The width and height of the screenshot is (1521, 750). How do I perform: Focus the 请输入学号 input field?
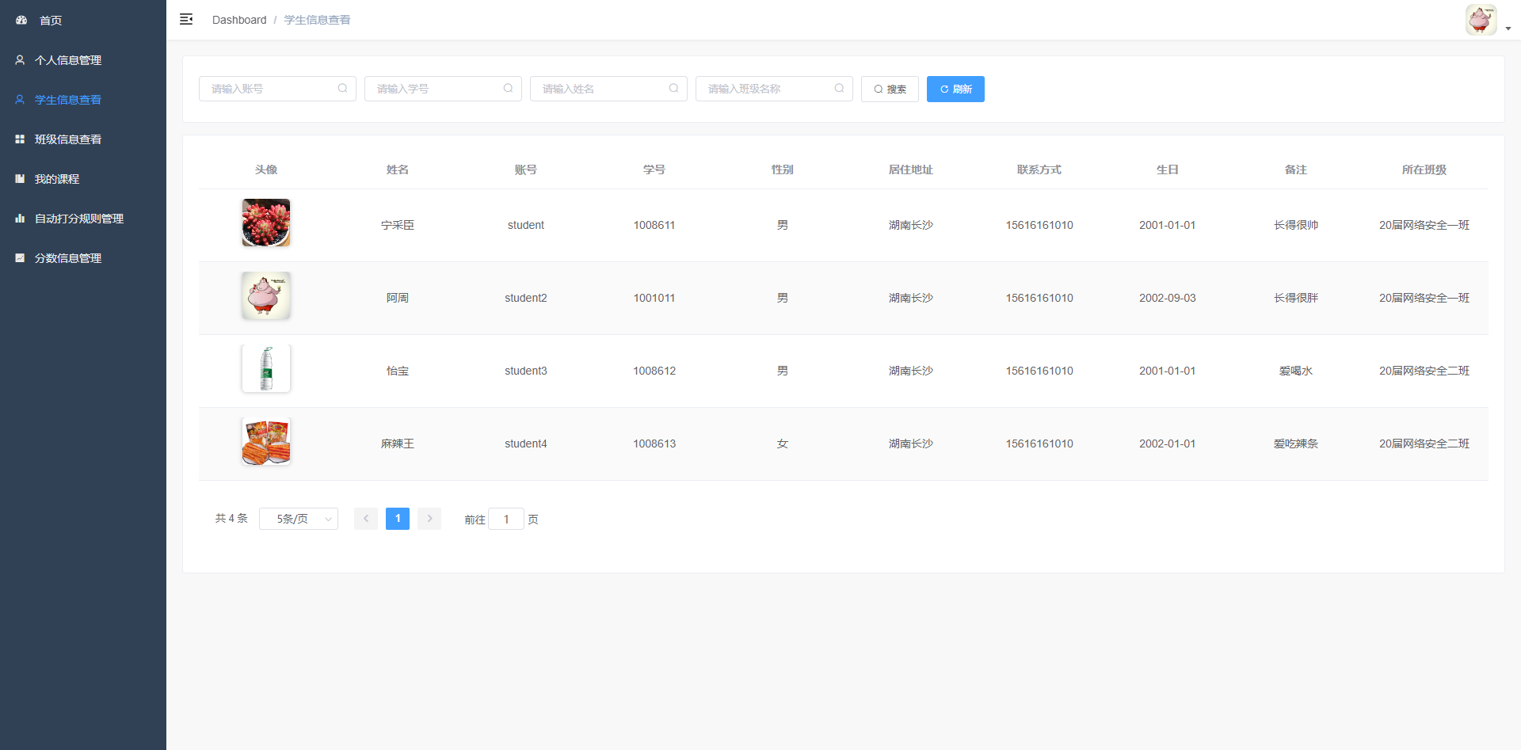434,89
